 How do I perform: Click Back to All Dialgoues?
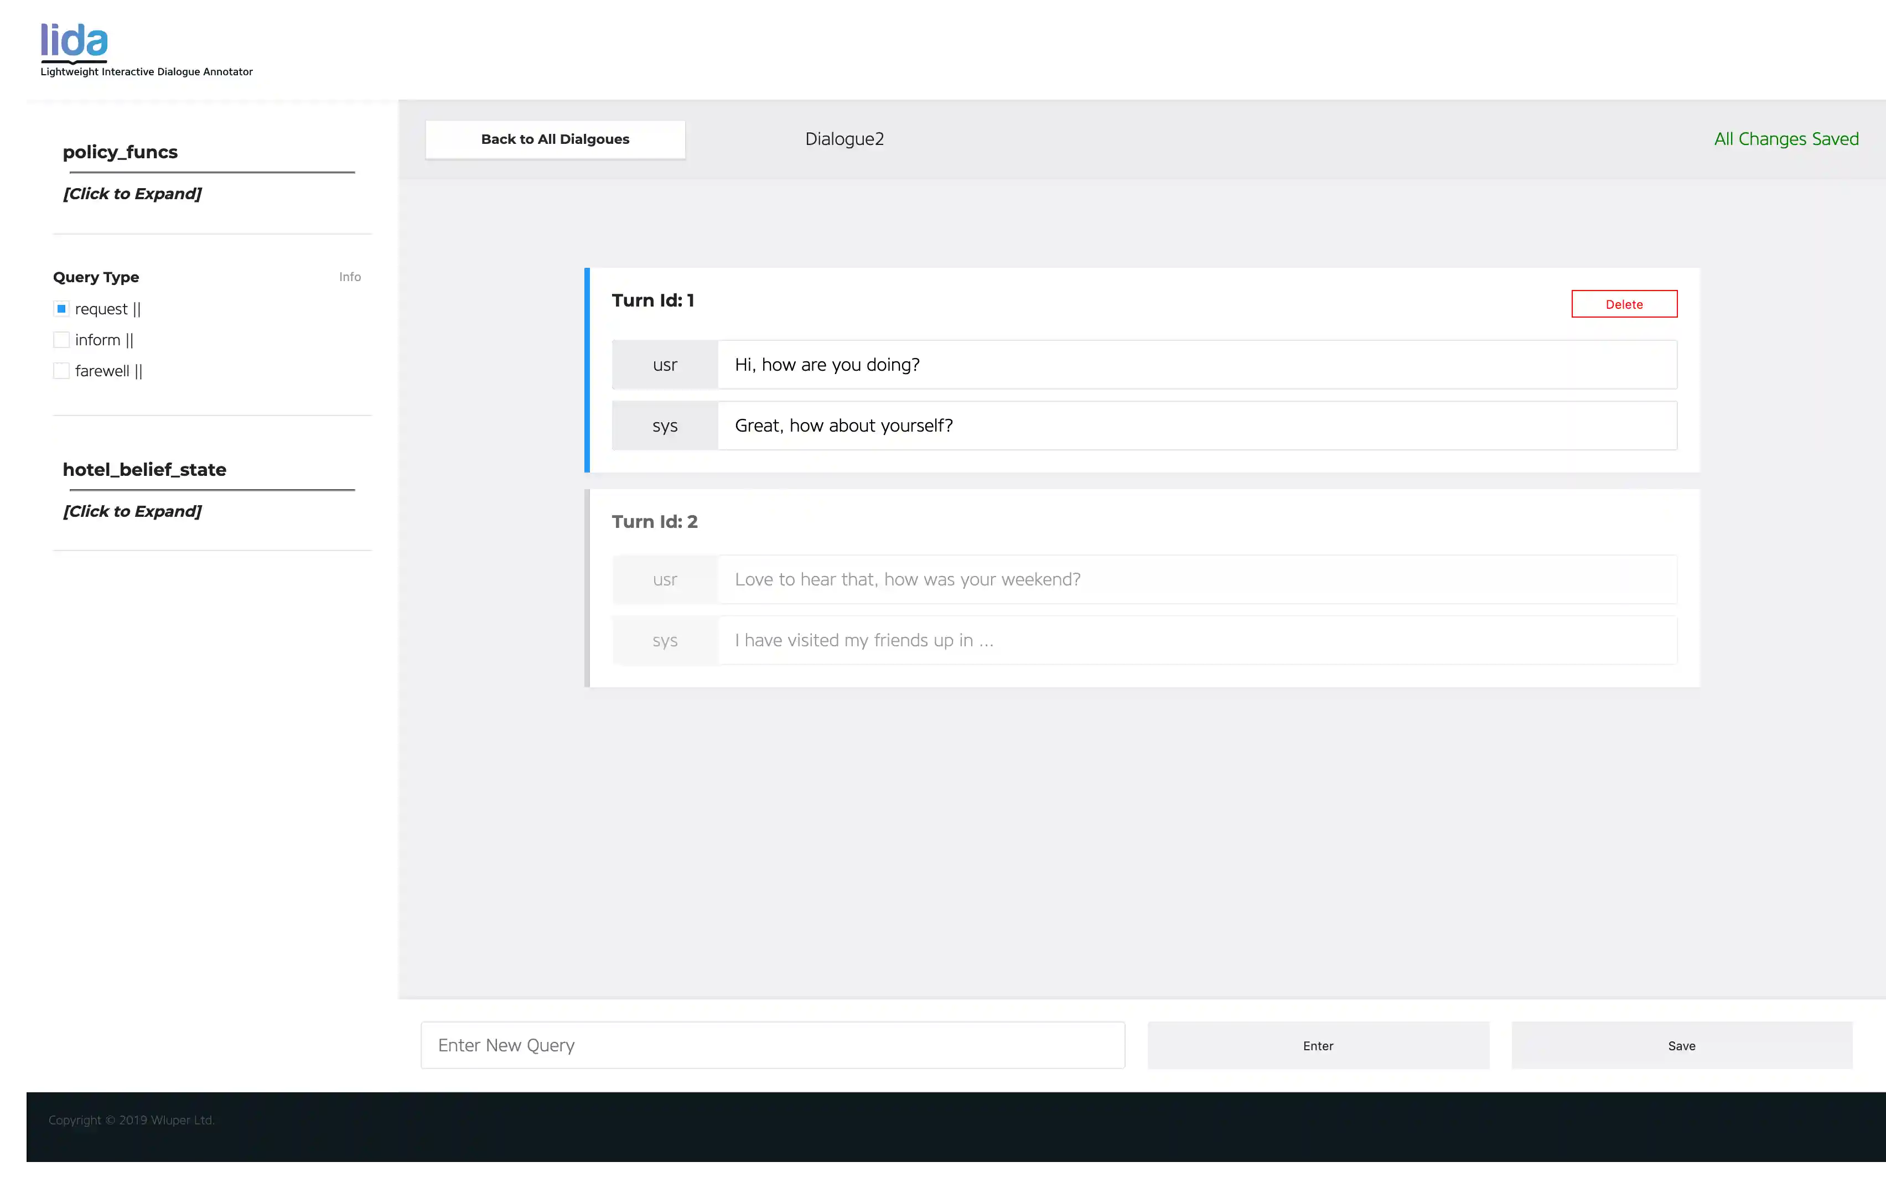555,139
